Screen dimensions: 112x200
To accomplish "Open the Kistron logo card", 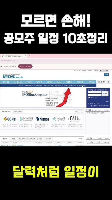I will 42,119.
